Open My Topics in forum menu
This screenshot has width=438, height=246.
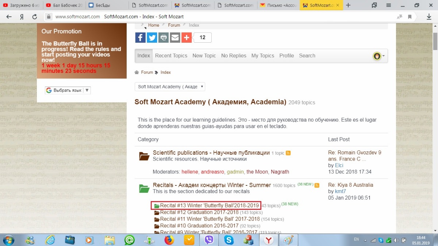point(263,56)
